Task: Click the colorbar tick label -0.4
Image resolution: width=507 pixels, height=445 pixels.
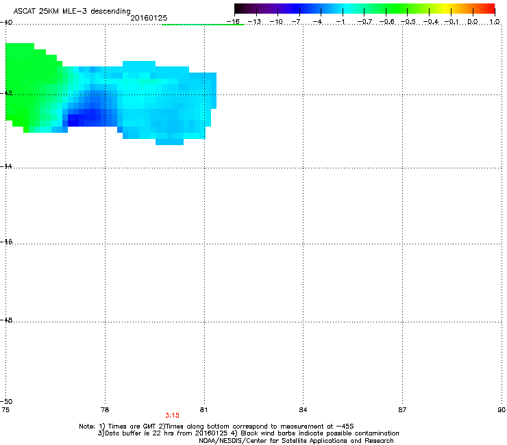Action: coord(431,22)
